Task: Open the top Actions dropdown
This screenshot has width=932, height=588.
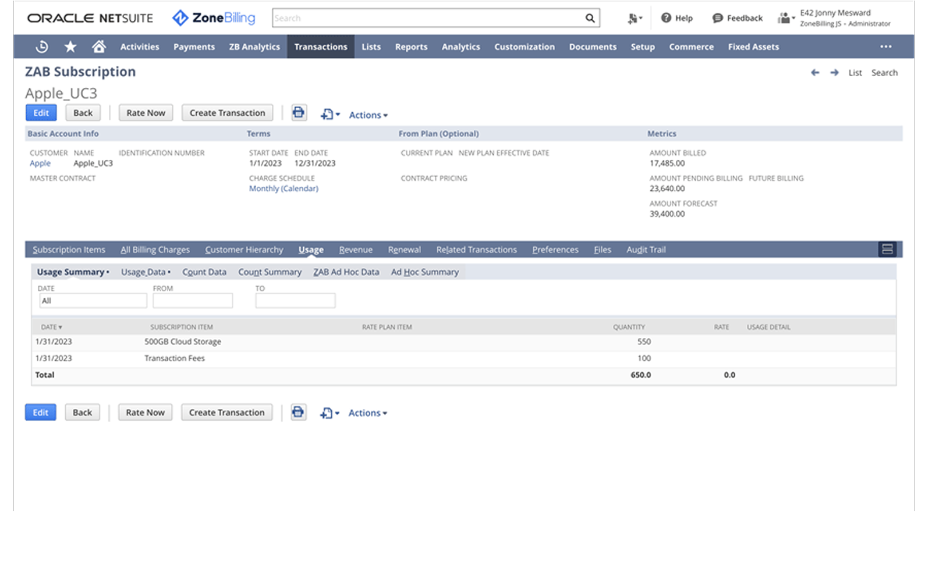Action: click(368, 115)
